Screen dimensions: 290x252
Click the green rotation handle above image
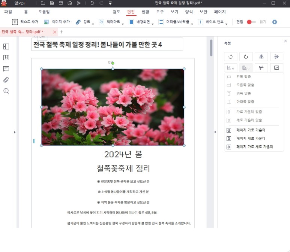(x=113, y=63)
